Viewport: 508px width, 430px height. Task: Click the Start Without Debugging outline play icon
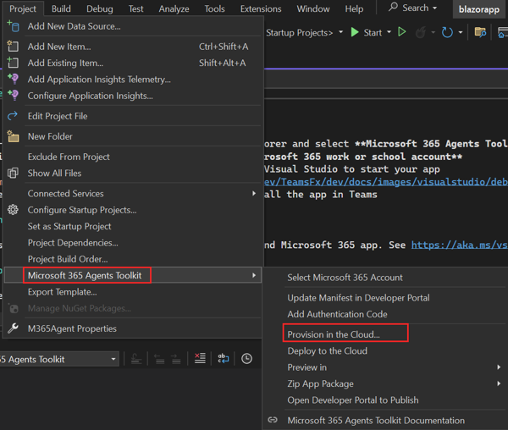pos(402,32)
